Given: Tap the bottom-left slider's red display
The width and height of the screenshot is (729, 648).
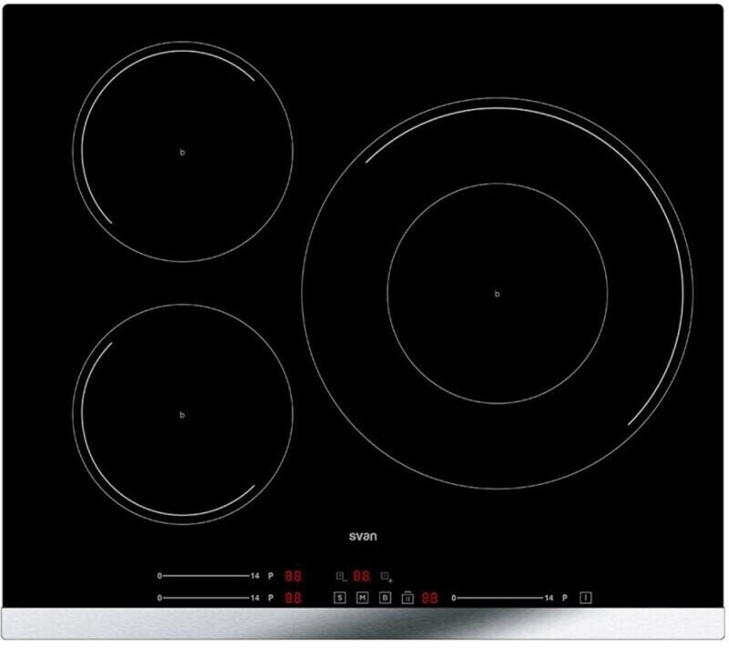Looking at the screenshot, I should tap(293, 598).
